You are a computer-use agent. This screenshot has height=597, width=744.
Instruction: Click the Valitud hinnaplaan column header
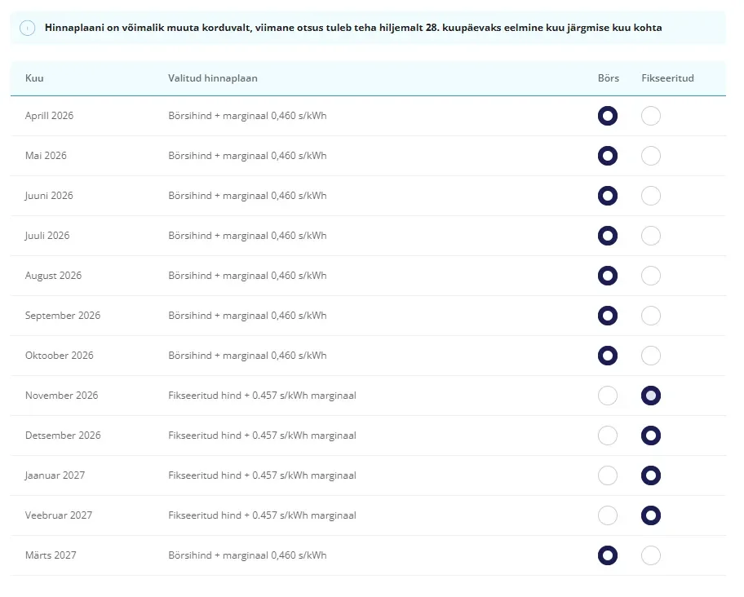(x=213, y=78)
